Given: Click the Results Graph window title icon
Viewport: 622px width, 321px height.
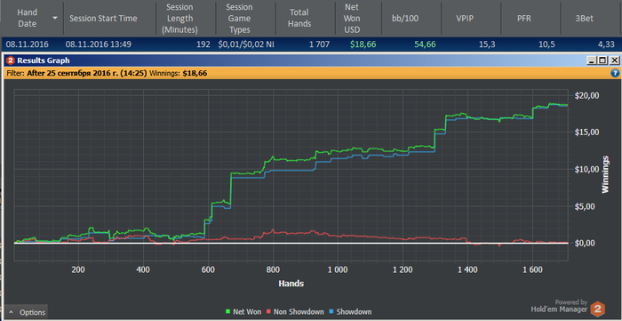Looking at the screenshot, I should click(11, 60).
